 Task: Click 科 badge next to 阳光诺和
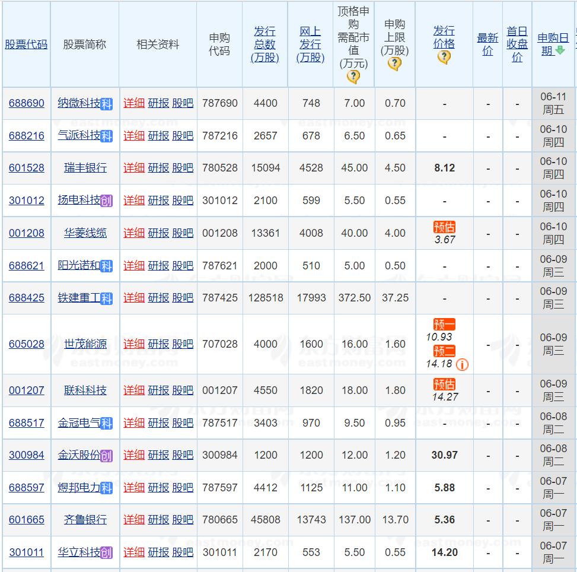pyautogui.click(x=106, y=266)
